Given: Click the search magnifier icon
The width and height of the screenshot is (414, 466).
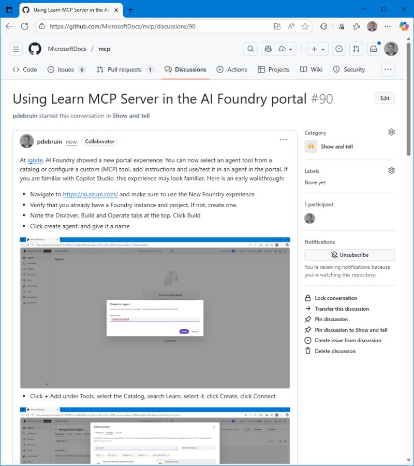Looking at the screenshot, I should [x=250, y=49].
